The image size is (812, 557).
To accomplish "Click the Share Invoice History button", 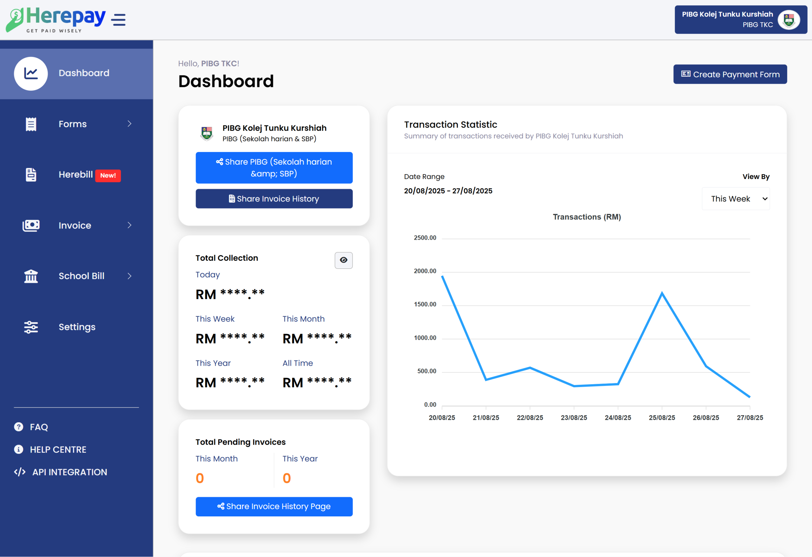I will pos(274,199).
